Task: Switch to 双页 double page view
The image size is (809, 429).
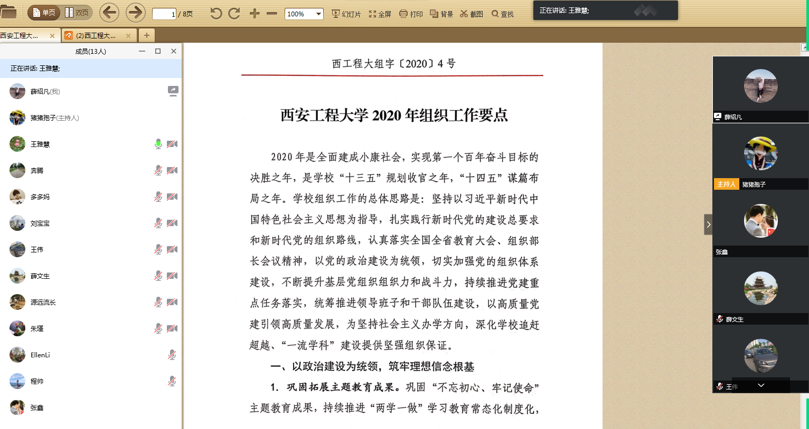Action: point(77,13)
